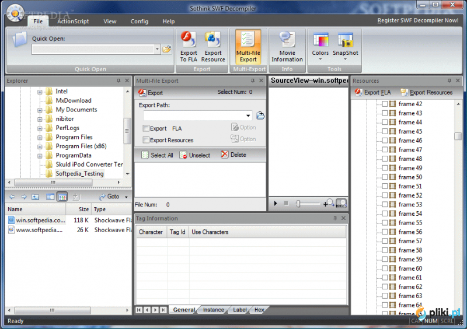Expand the Program Files (x86) folder
Viewport: 467px width, 329px height.
point(40,147)
